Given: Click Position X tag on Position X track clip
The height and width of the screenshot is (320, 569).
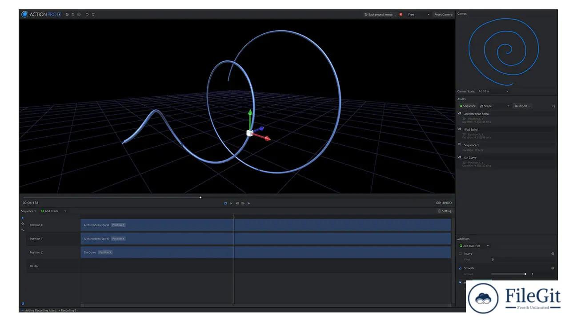Looking at the screenshot, I should coord(118,225).
